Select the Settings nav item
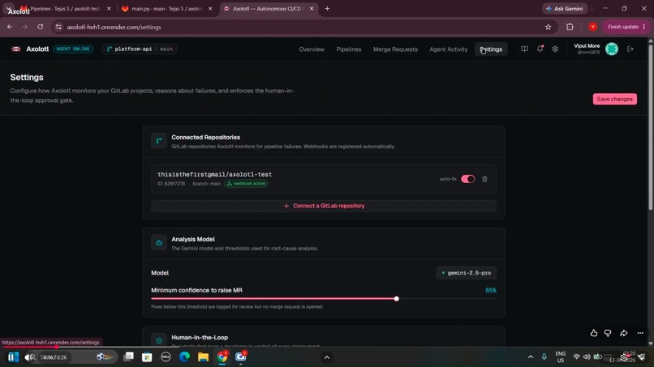The image size is (654, 367). pyautogui.click(x=491, y=49)
